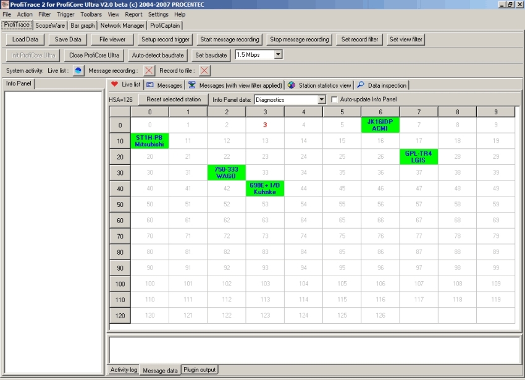This screenshot has width=525, height=380.
Task: Open the Data inspection magnifier tab
Action: tap(382, 85)
